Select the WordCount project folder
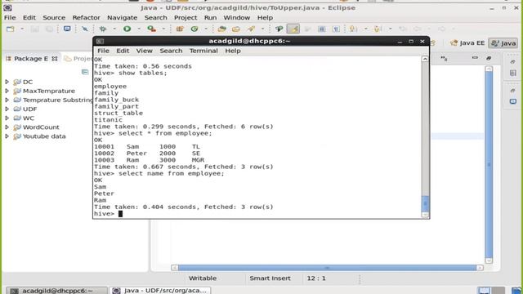This screenshot has width=523, height=294. click(x=41, y=127)
